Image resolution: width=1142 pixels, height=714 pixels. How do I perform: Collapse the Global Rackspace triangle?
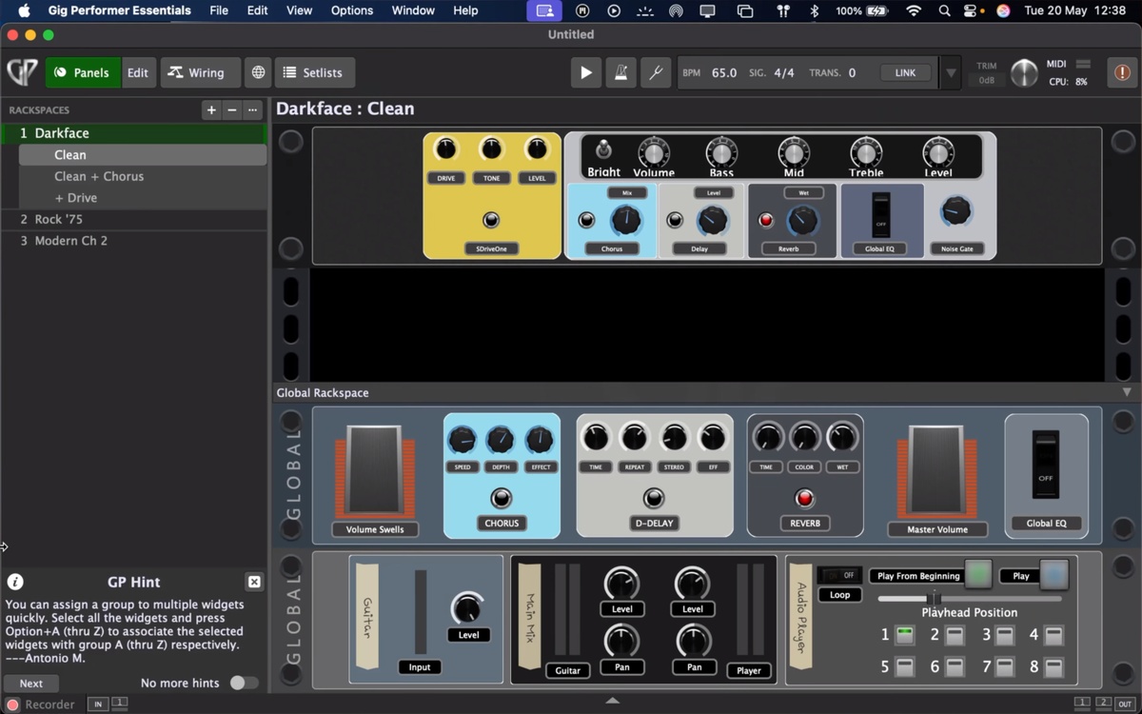[x=1127, y=392]
